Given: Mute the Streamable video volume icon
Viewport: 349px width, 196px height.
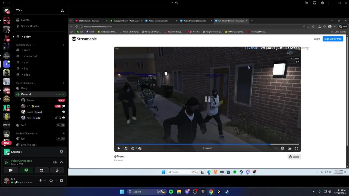Looking at the screenshot, I should coord(140,148).
